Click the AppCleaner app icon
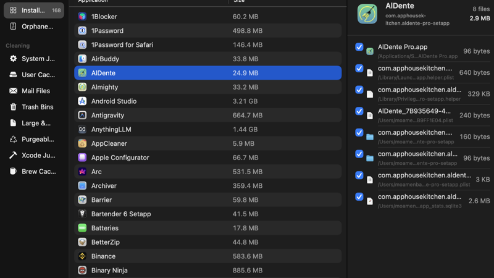 point(82,143)
